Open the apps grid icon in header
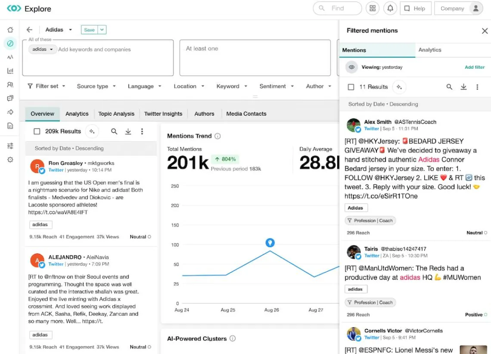 tap(373, 9)
